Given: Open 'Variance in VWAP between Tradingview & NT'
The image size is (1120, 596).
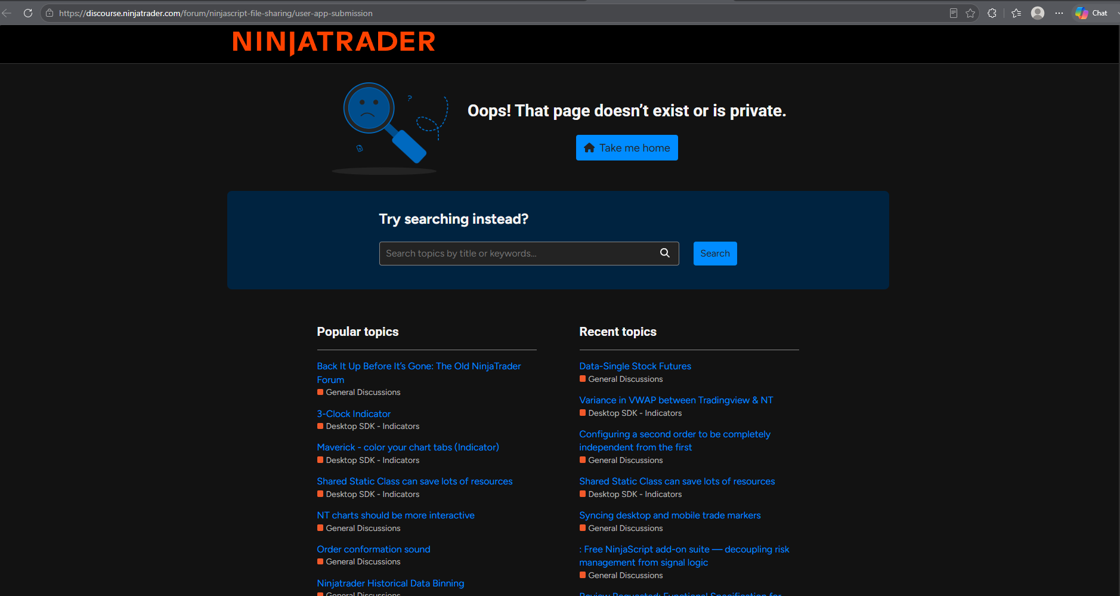Looking at the screenshot, I should point(676,400).
